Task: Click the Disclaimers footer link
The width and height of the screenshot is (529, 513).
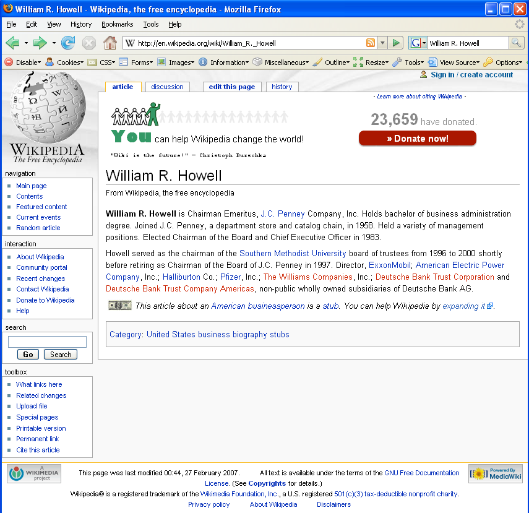Action: [x=333, y=504]
